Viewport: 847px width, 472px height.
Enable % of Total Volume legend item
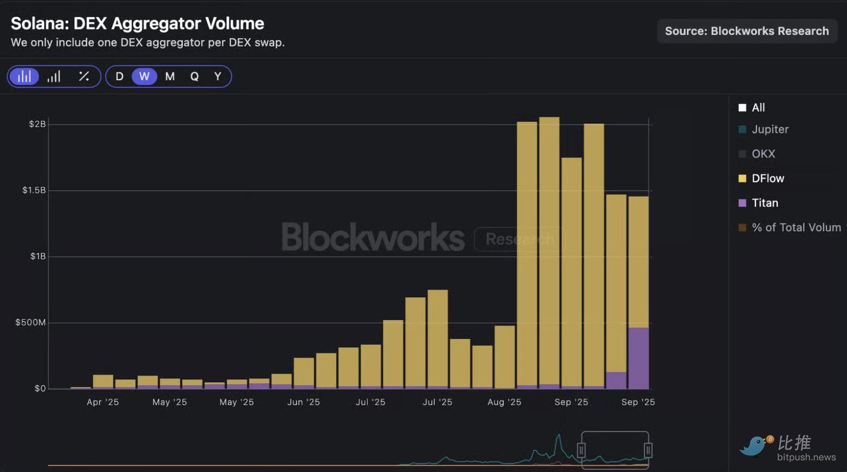pyautogui.click(x=789, y=227)
